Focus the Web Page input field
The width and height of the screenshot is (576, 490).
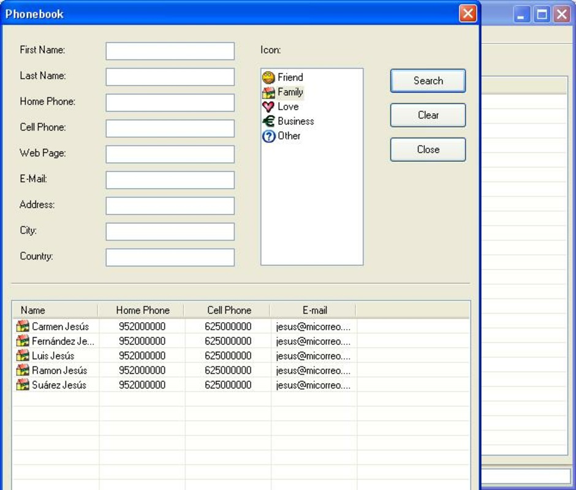coord(170,154)
